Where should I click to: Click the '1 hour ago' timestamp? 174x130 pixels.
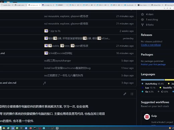pyautogui.click(x=127, y=68)
